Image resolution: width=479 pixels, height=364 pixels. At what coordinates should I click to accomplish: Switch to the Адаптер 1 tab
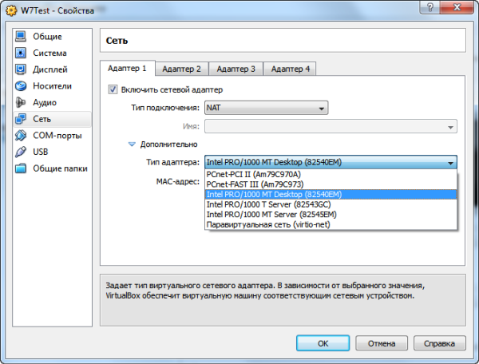128,68
